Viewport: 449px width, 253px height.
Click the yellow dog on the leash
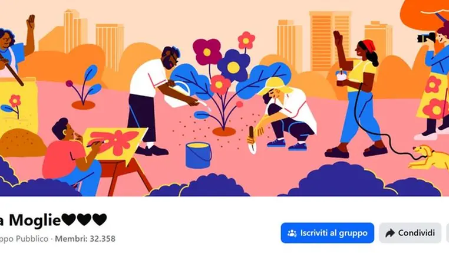point(428,157)
